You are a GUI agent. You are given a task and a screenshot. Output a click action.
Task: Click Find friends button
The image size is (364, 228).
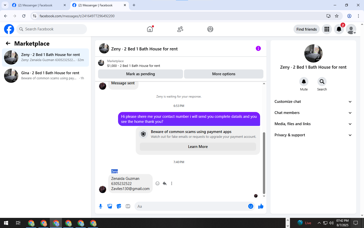point(307,29)
